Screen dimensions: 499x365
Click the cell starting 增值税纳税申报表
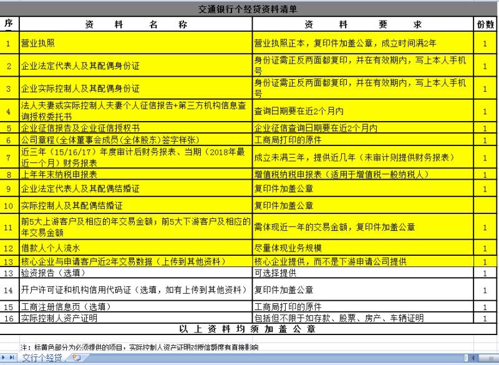pyautogui.click(x=363, y=174)
